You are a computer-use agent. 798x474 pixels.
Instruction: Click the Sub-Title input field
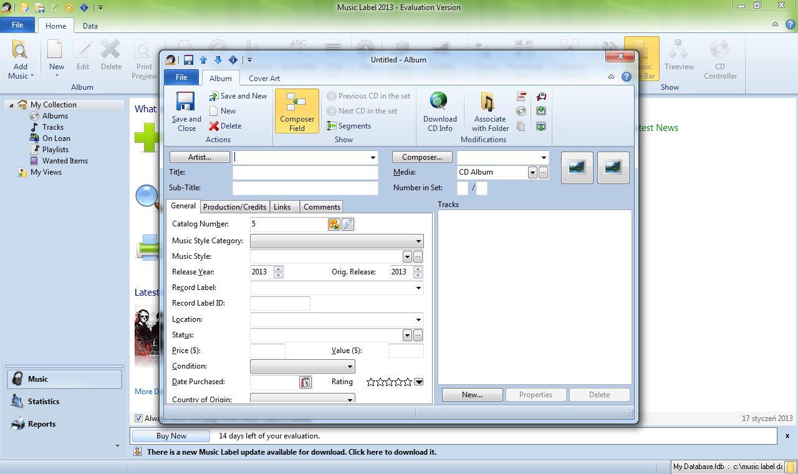(x=305, y=188)
